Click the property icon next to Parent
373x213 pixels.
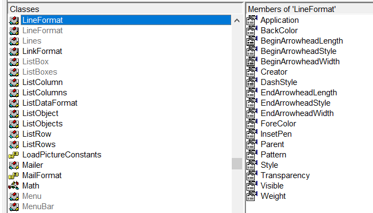[x=252, y=144]
